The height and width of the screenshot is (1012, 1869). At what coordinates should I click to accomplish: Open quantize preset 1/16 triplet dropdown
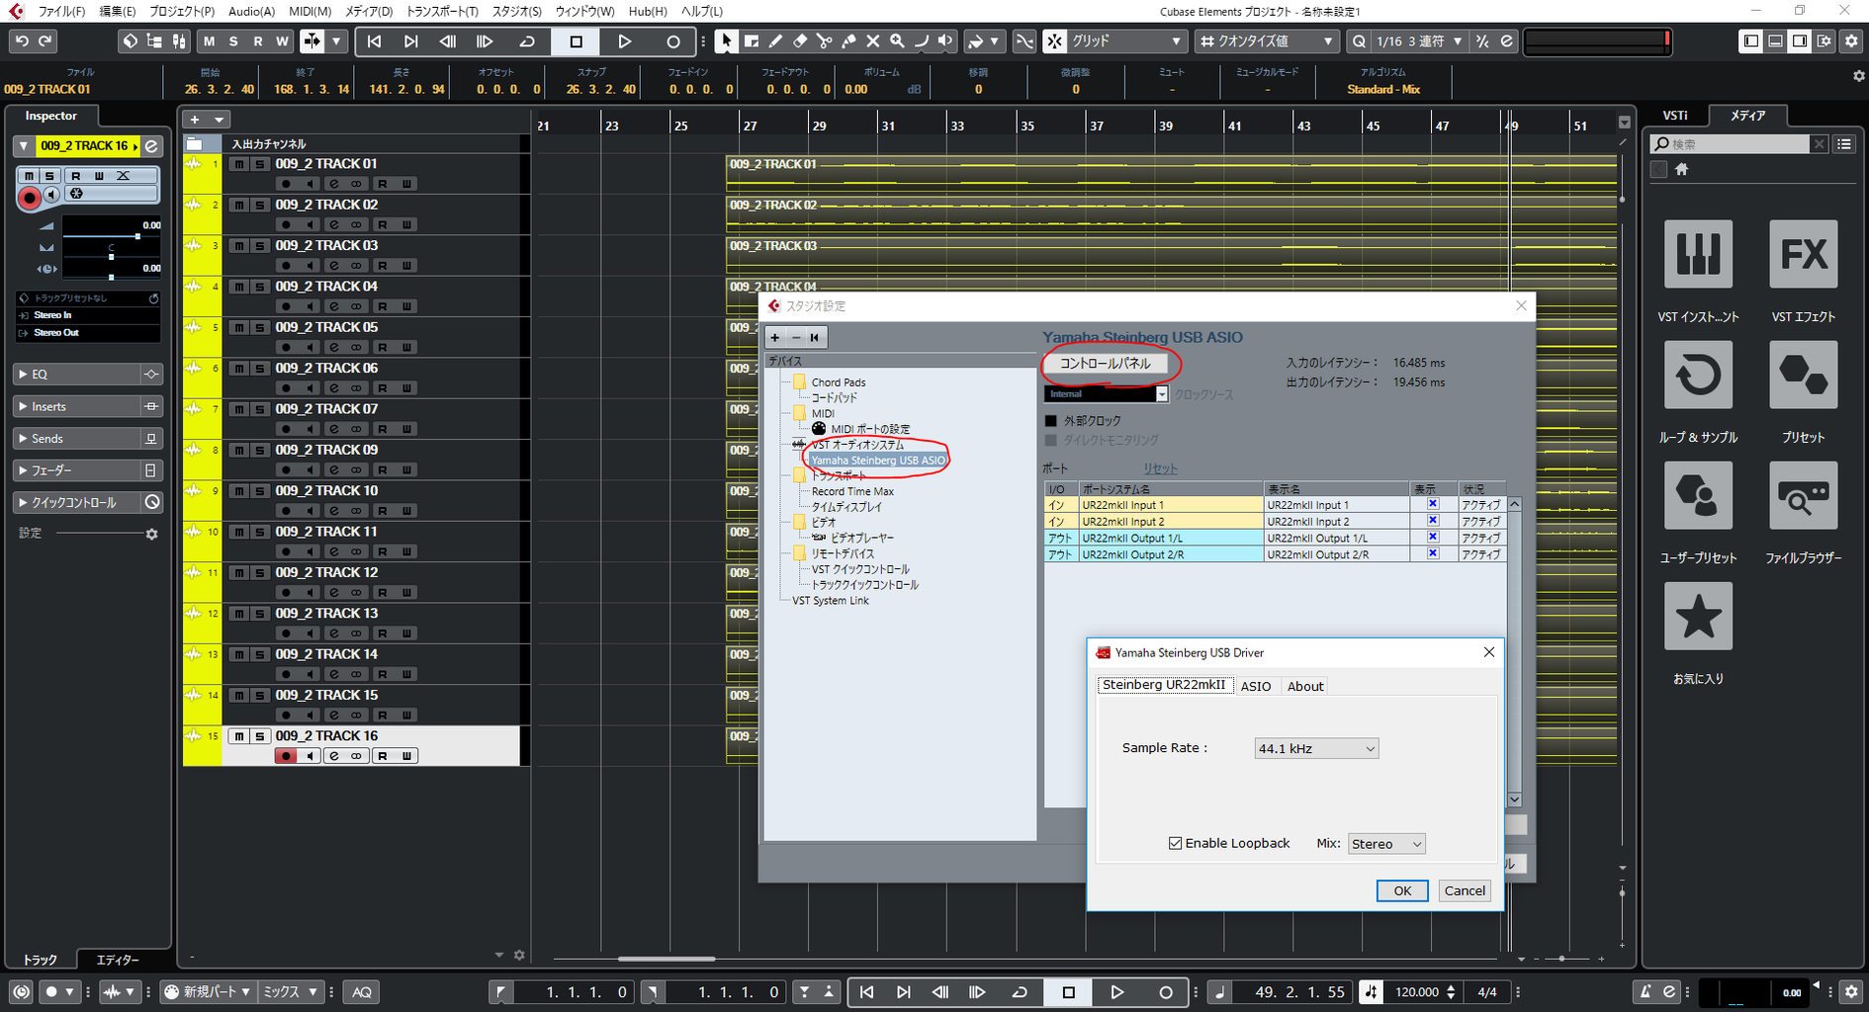[x=1417, y=42]
